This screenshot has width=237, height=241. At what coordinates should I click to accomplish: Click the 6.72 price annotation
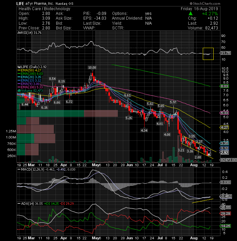coord(69,102)
